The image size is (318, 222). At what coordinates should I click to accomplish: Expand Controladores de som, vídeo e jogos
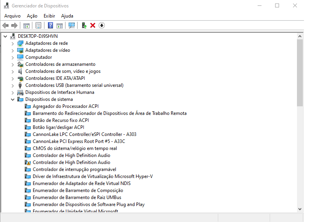13,72
